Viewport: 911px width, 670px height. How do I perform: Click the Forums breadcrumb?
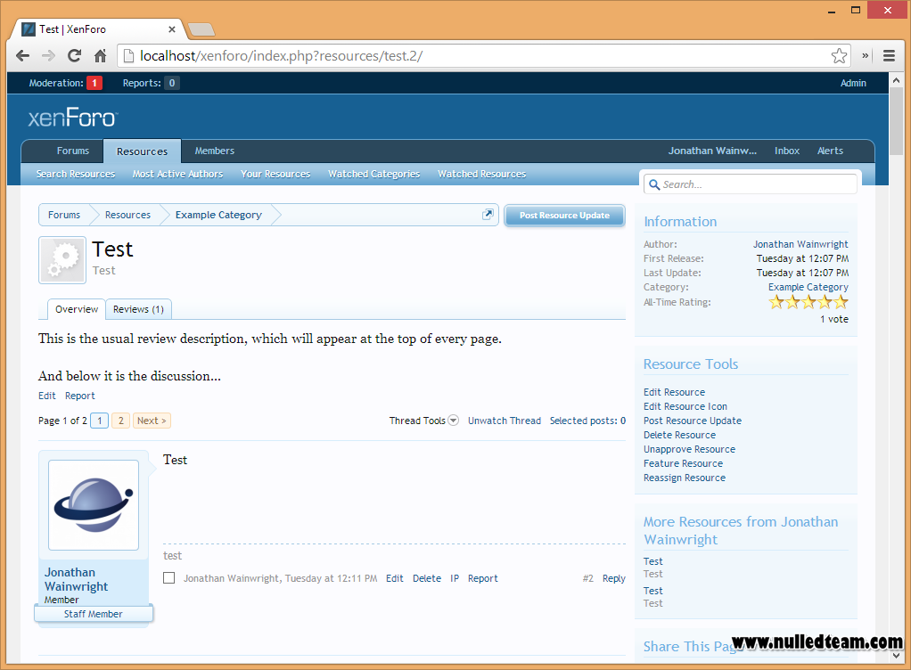64,215
